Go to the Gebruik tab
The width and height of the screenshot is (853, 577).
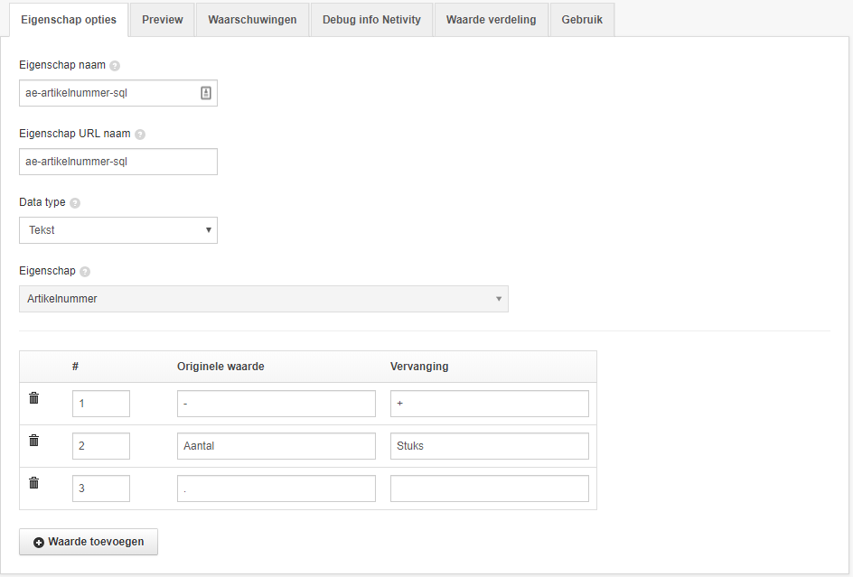582,20
